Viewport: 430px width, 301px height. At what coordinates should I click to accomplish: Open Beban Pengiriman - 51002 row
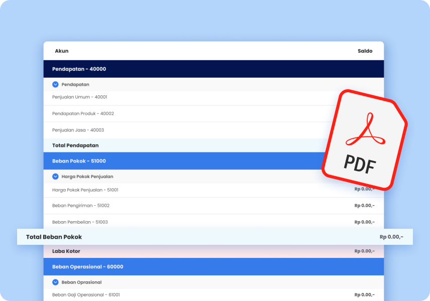[213, 206]
